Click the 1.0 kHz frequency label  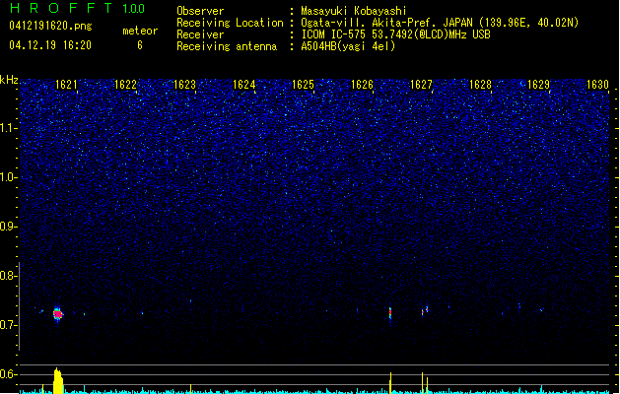pos(8,177)
